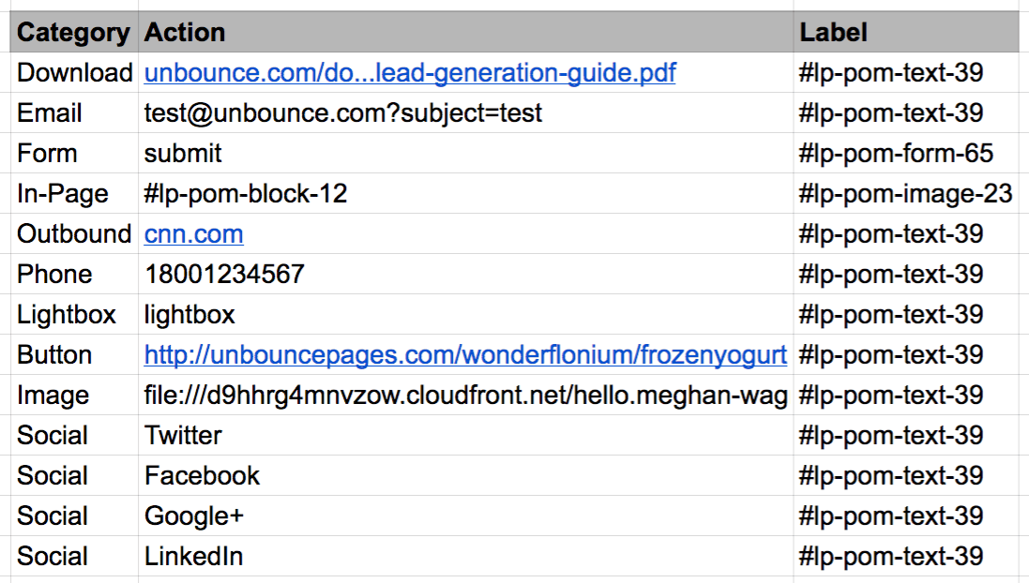Screen dimensions: 1029x583
Task: Select the Category header cell
Action: coord(73,33)
